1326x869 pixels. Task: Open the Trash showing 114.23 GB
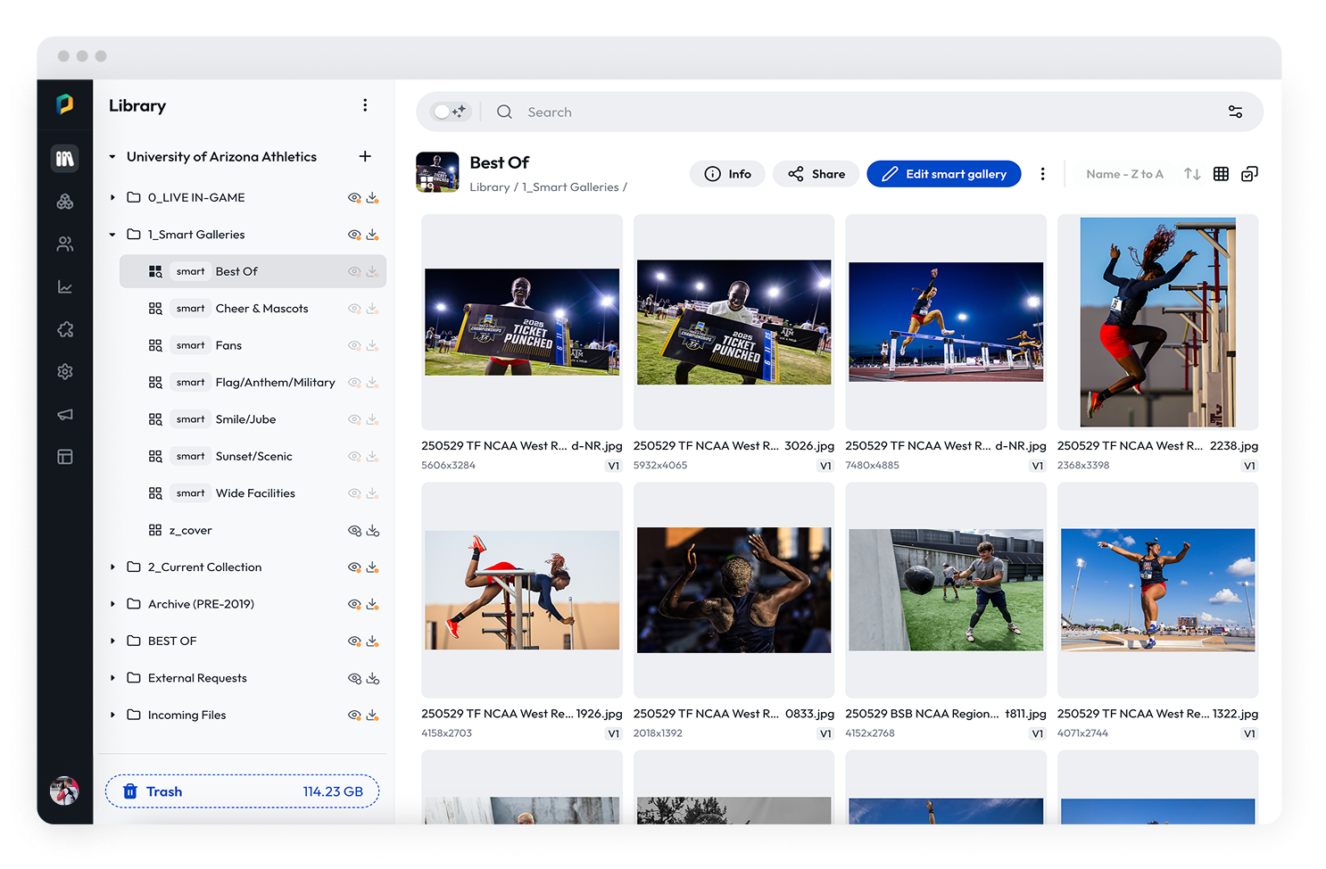[242, 791]
